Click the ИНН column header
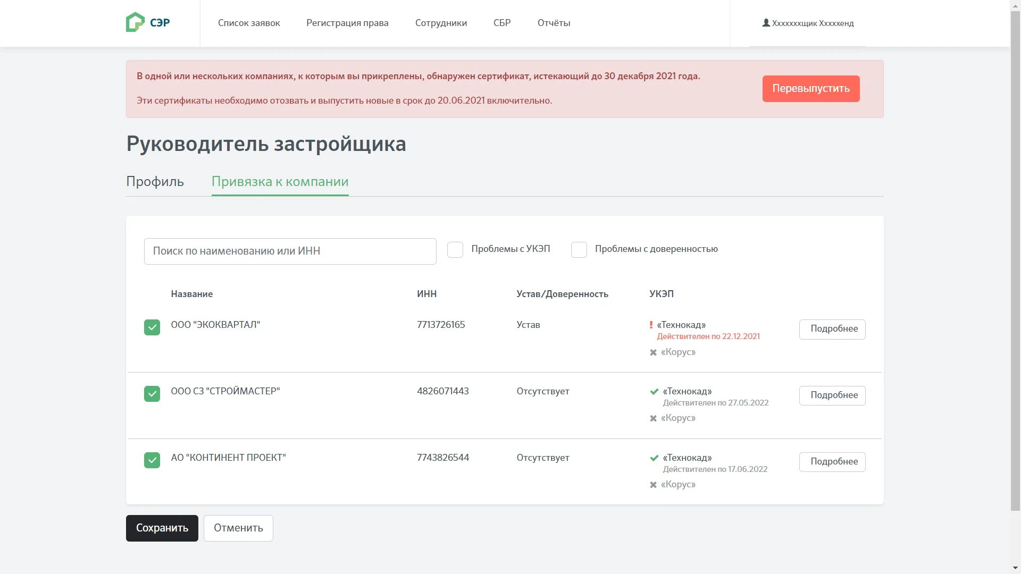1021x574 pixels. [426, 294]
